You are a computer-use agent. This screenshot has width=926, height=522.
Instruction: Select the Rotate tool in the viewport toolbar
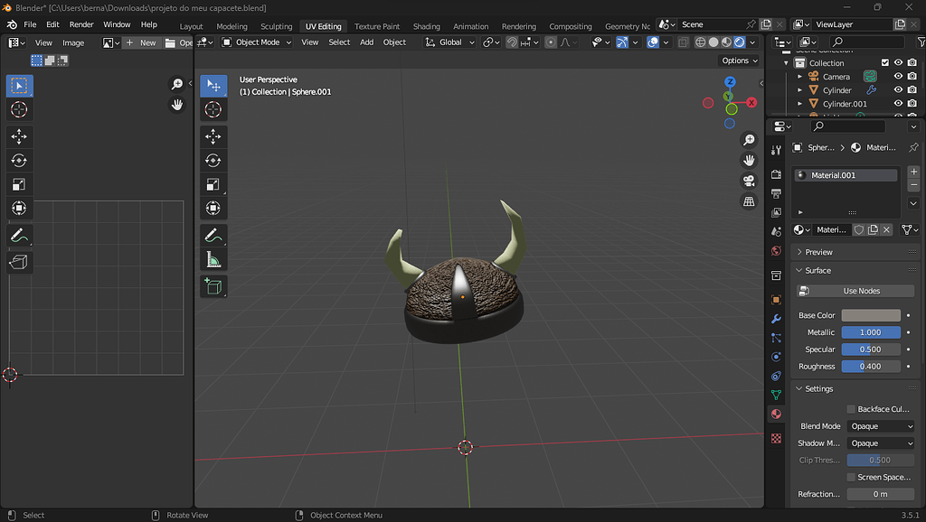point(213,160)
